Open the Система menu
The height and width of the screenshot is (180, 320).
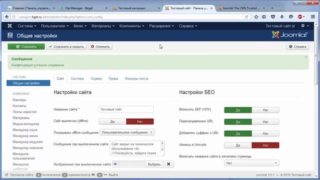pos(26,26)
